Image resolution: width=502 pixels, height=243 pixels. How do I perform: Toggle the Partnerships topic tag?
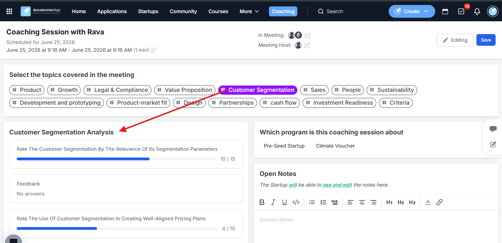pyautogui.click(x=233, y=103)
